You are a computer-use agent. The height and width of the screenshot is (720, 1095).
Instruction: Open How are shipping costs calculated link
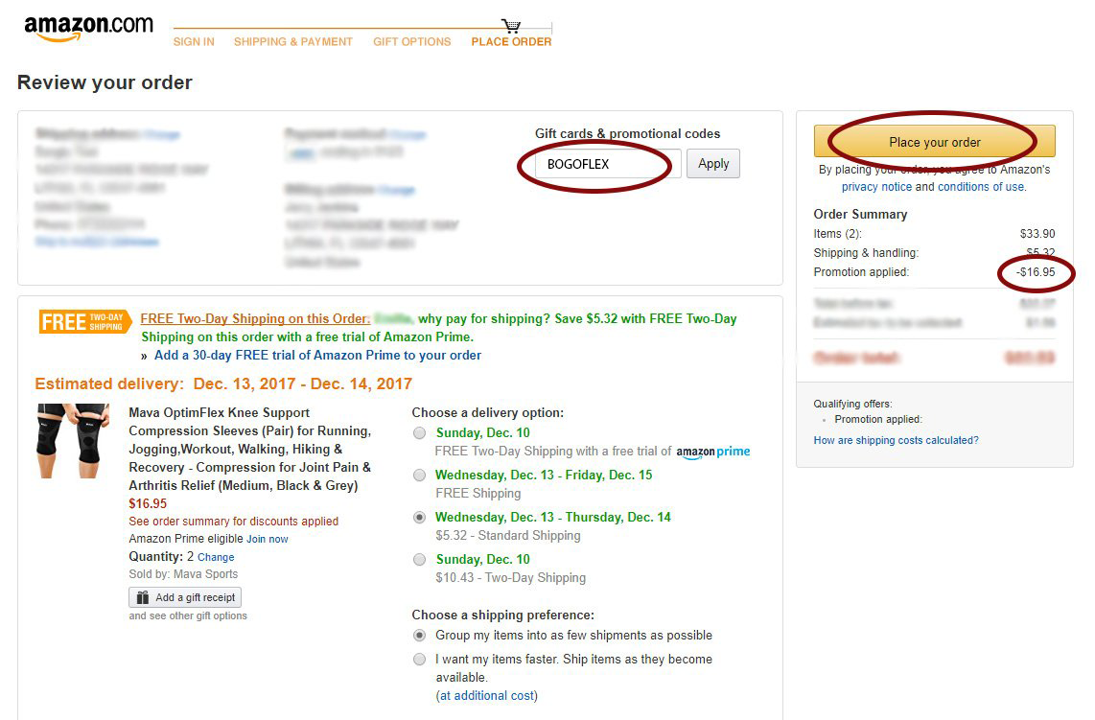[x=896, y=441]
